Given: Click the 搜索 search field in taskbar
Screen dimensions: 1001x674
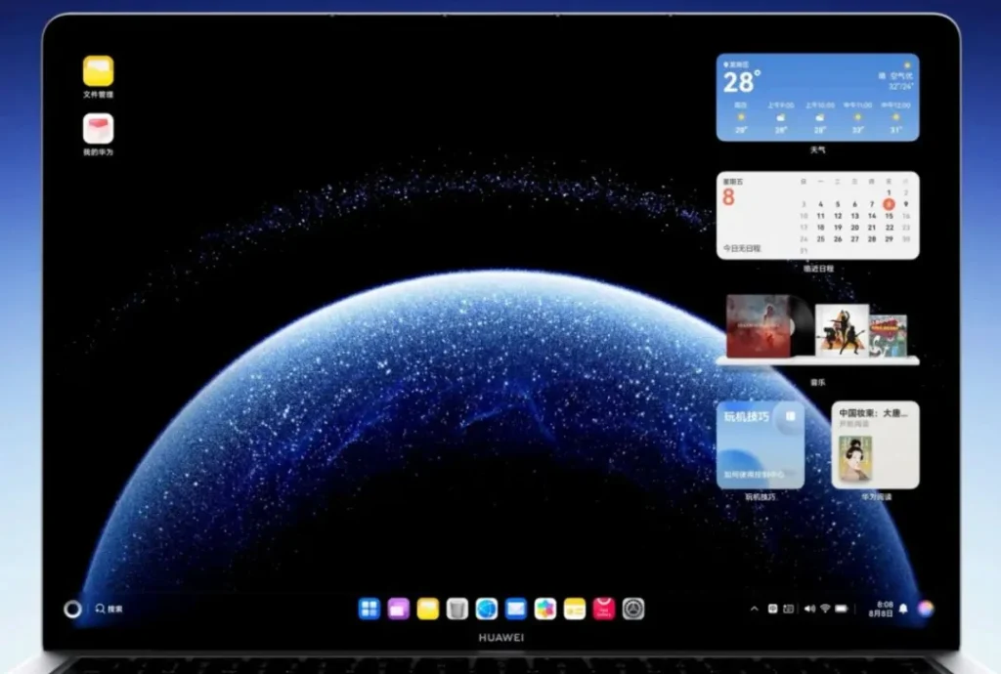Looking at the screenshot, I should point(109,609).
